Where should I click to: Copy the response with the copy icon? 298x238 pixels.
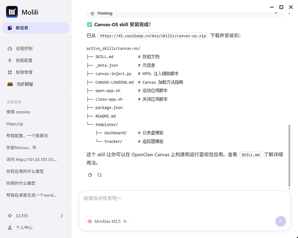[90, 175]
